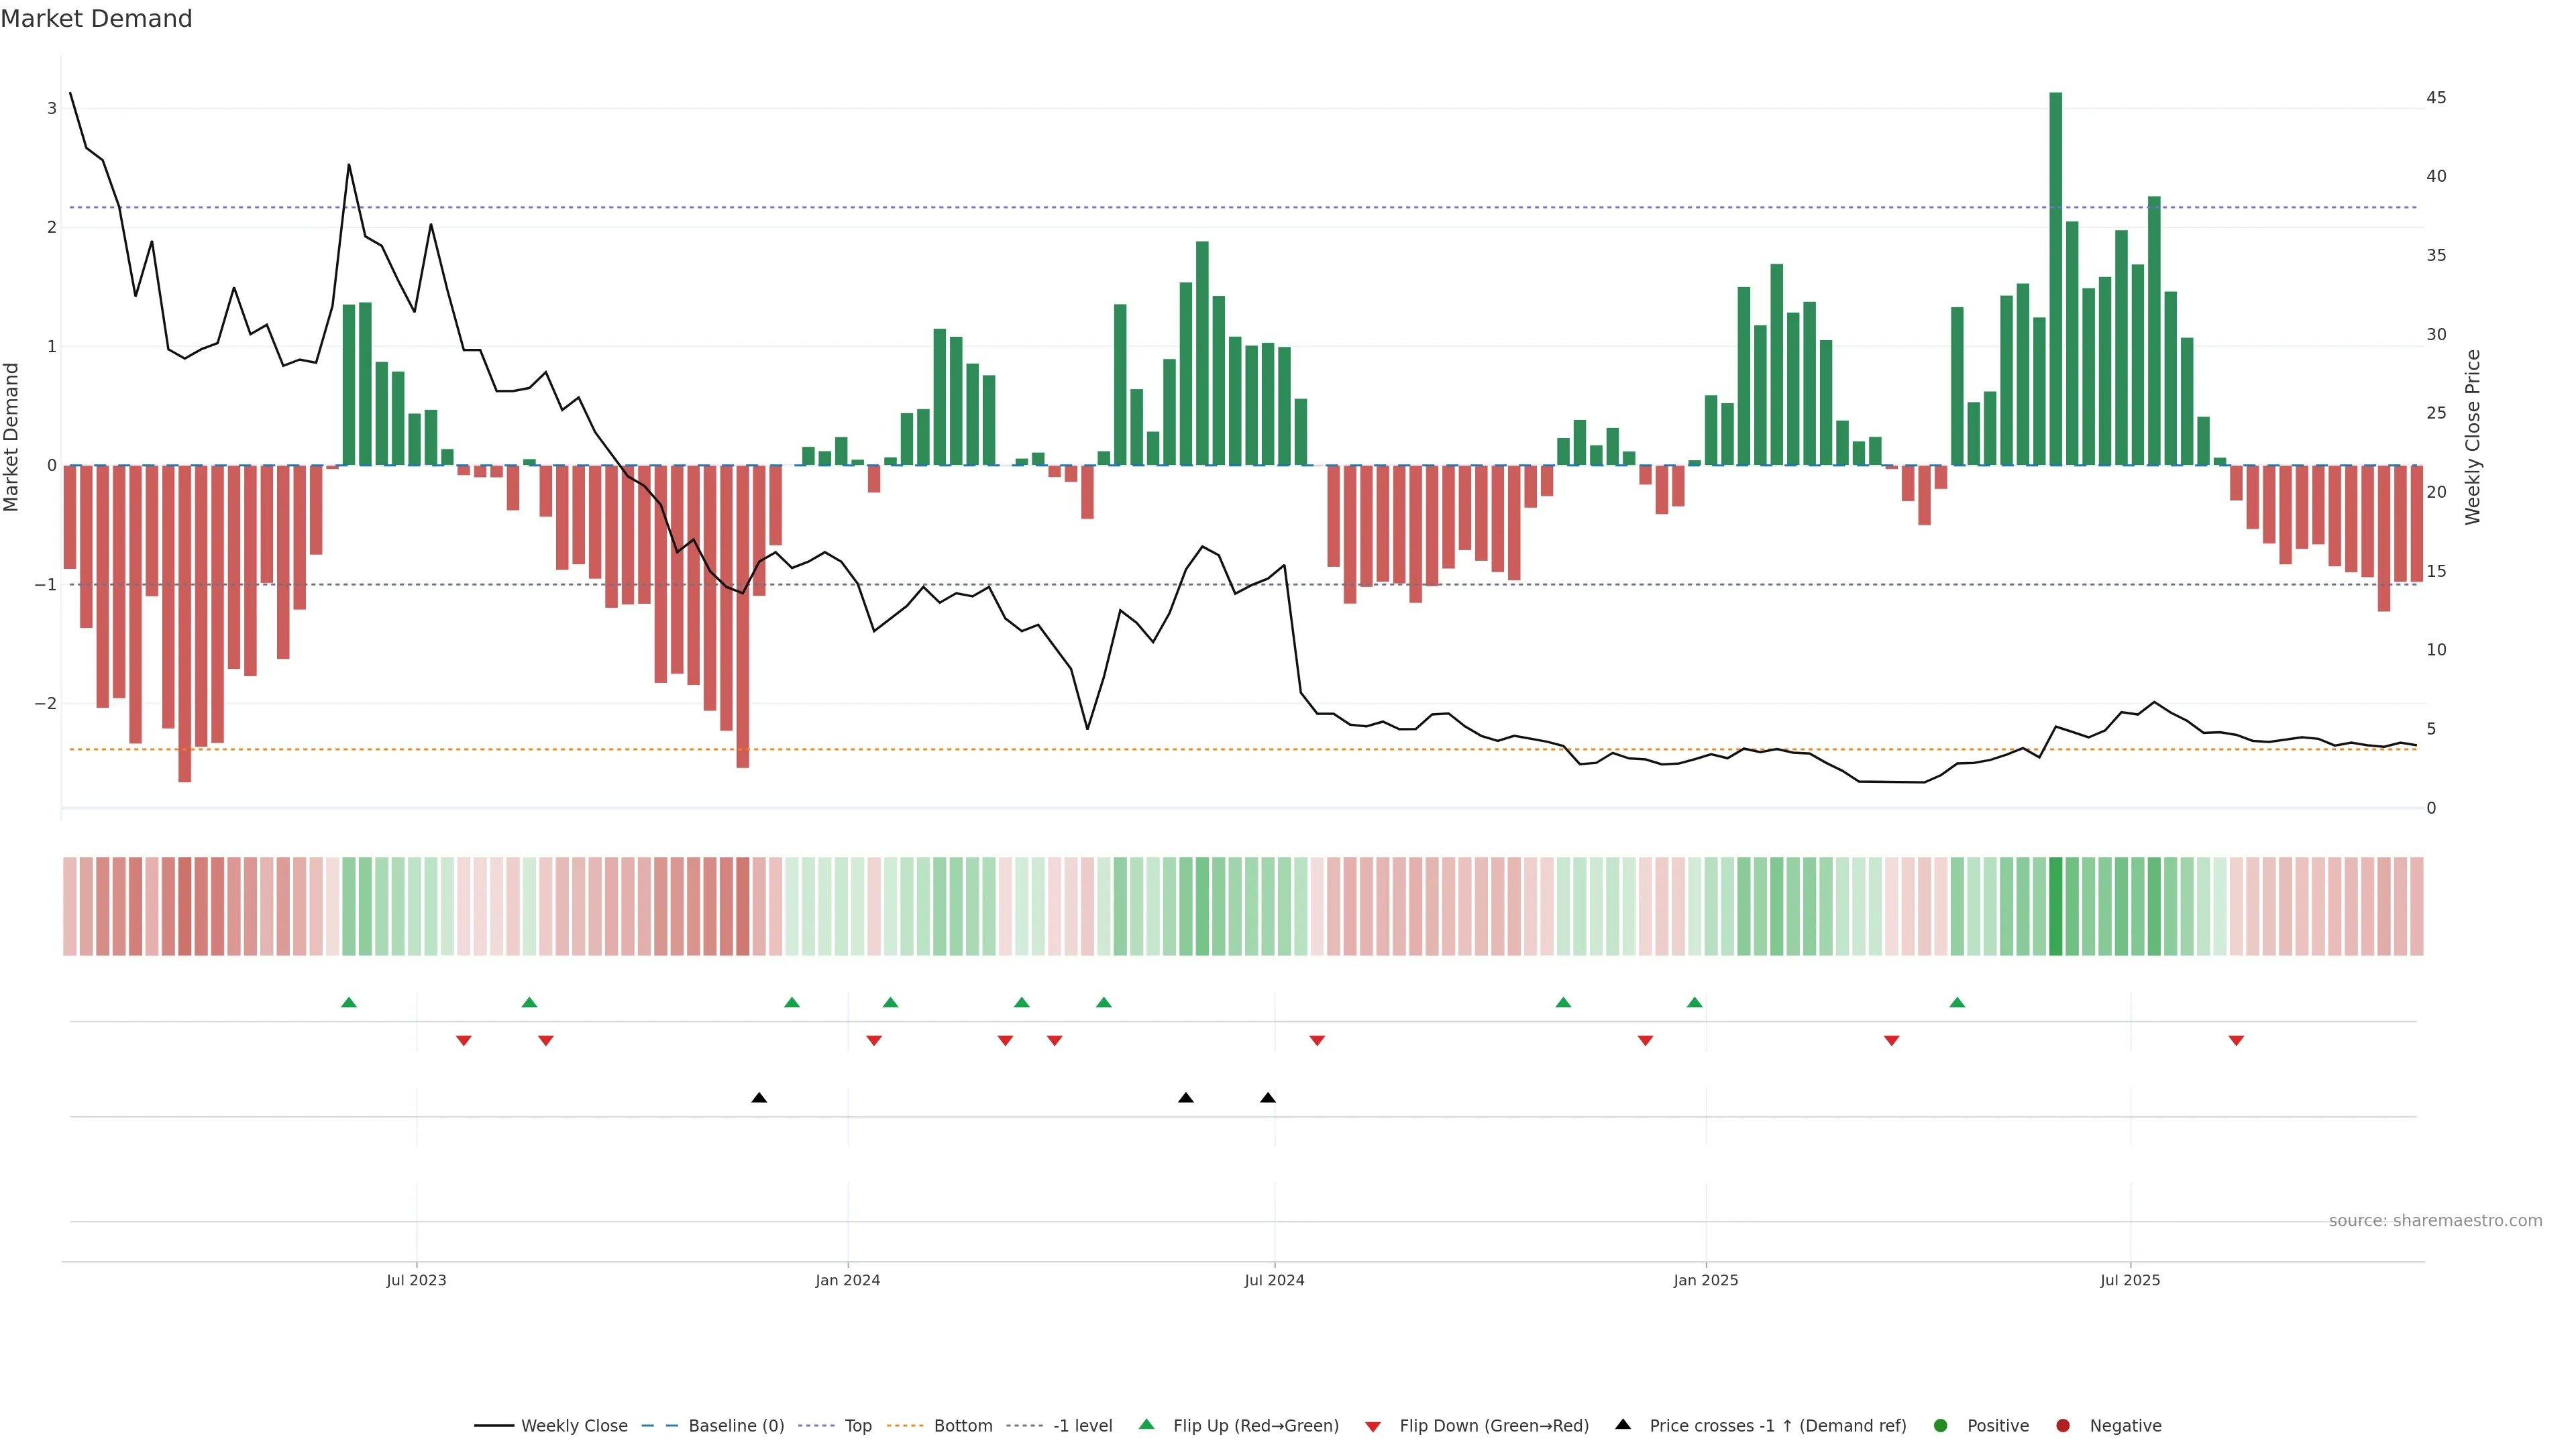
Task: Click black triangle Price crosses legend icon
Action: point(1623,1424)
